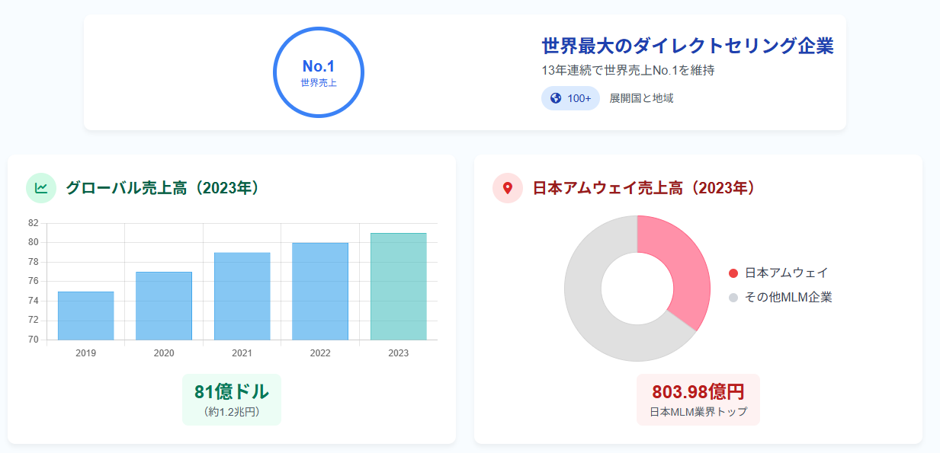Click the red map pin icon
The width and height of the screenshot is (940, 453).
(508, 188)
